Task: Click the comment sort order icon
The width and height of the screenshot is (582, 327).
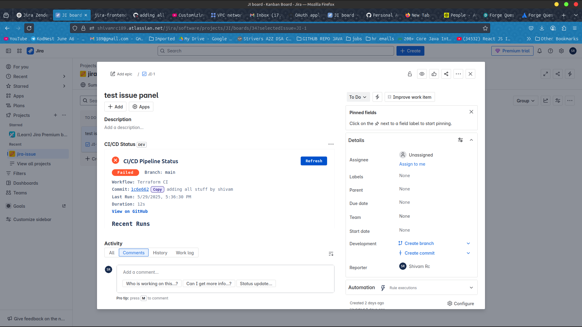Action: [331, 254]
